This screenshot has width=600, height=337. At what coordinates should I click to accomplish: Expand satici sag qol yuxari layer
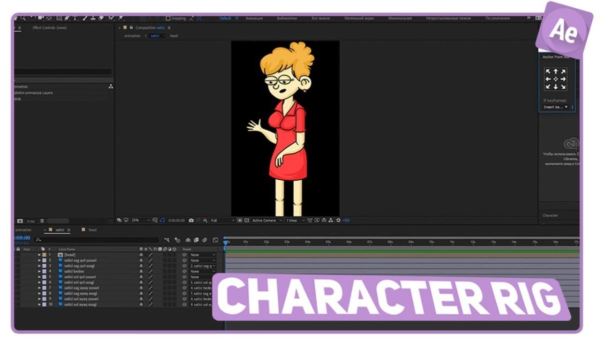click(39, 260)
